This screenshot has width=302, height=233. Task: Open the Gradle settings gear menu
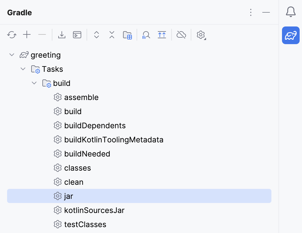201,35
